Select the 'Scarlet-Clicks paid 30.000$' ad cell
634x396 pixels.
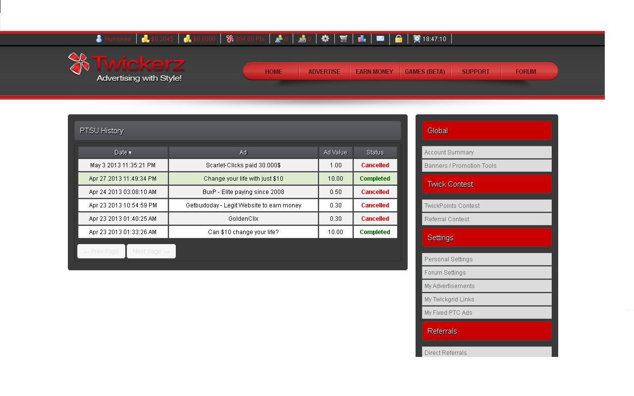[243, 165]
